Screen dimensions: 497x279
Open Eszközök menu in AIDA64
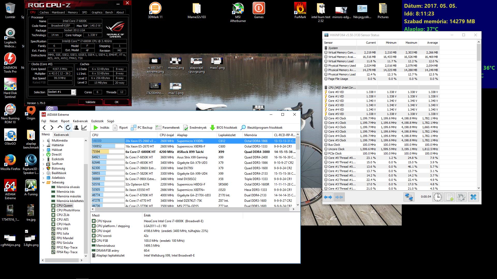(x=97, y=121)
